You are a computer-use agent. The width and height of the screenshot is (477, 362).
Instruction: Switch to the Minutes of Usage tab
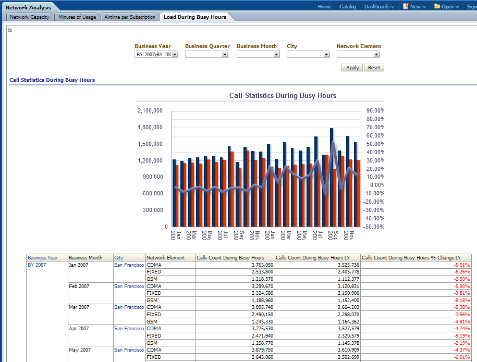click(x=77, y=17)
